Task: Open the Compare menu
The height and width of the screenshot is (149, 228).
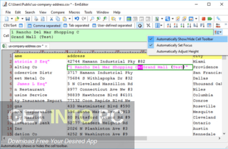Action: click(x=57, y=12)
